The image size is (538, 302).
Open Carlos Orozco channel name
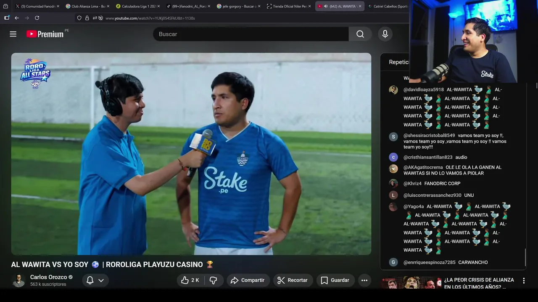(48, 277)
